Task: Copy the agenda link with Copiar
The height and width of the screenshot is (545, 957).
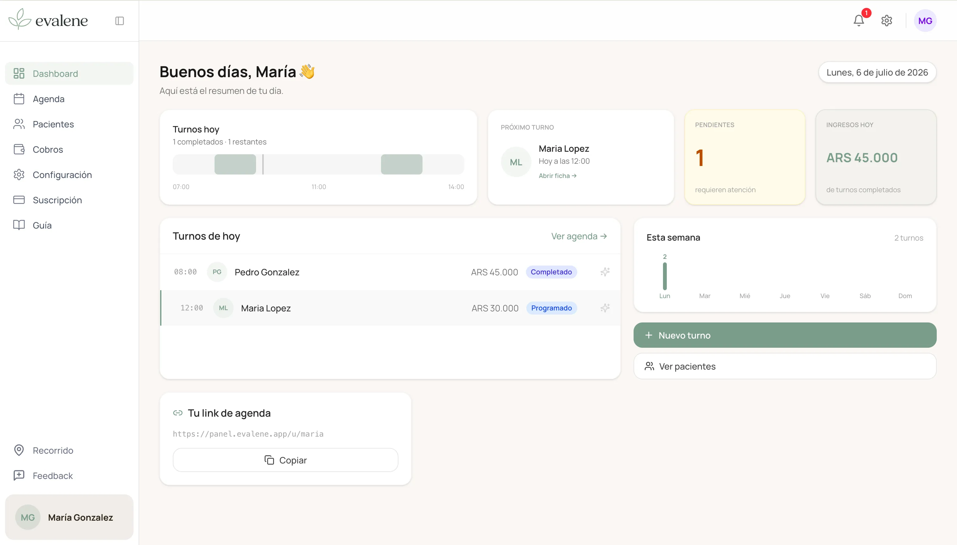Action: 285,460
